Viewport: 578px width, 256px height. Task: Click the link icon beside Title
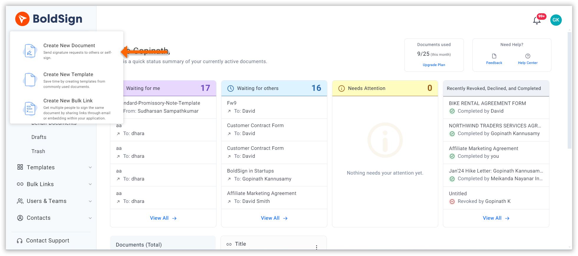pyautogui.click(x=229, y=244)
